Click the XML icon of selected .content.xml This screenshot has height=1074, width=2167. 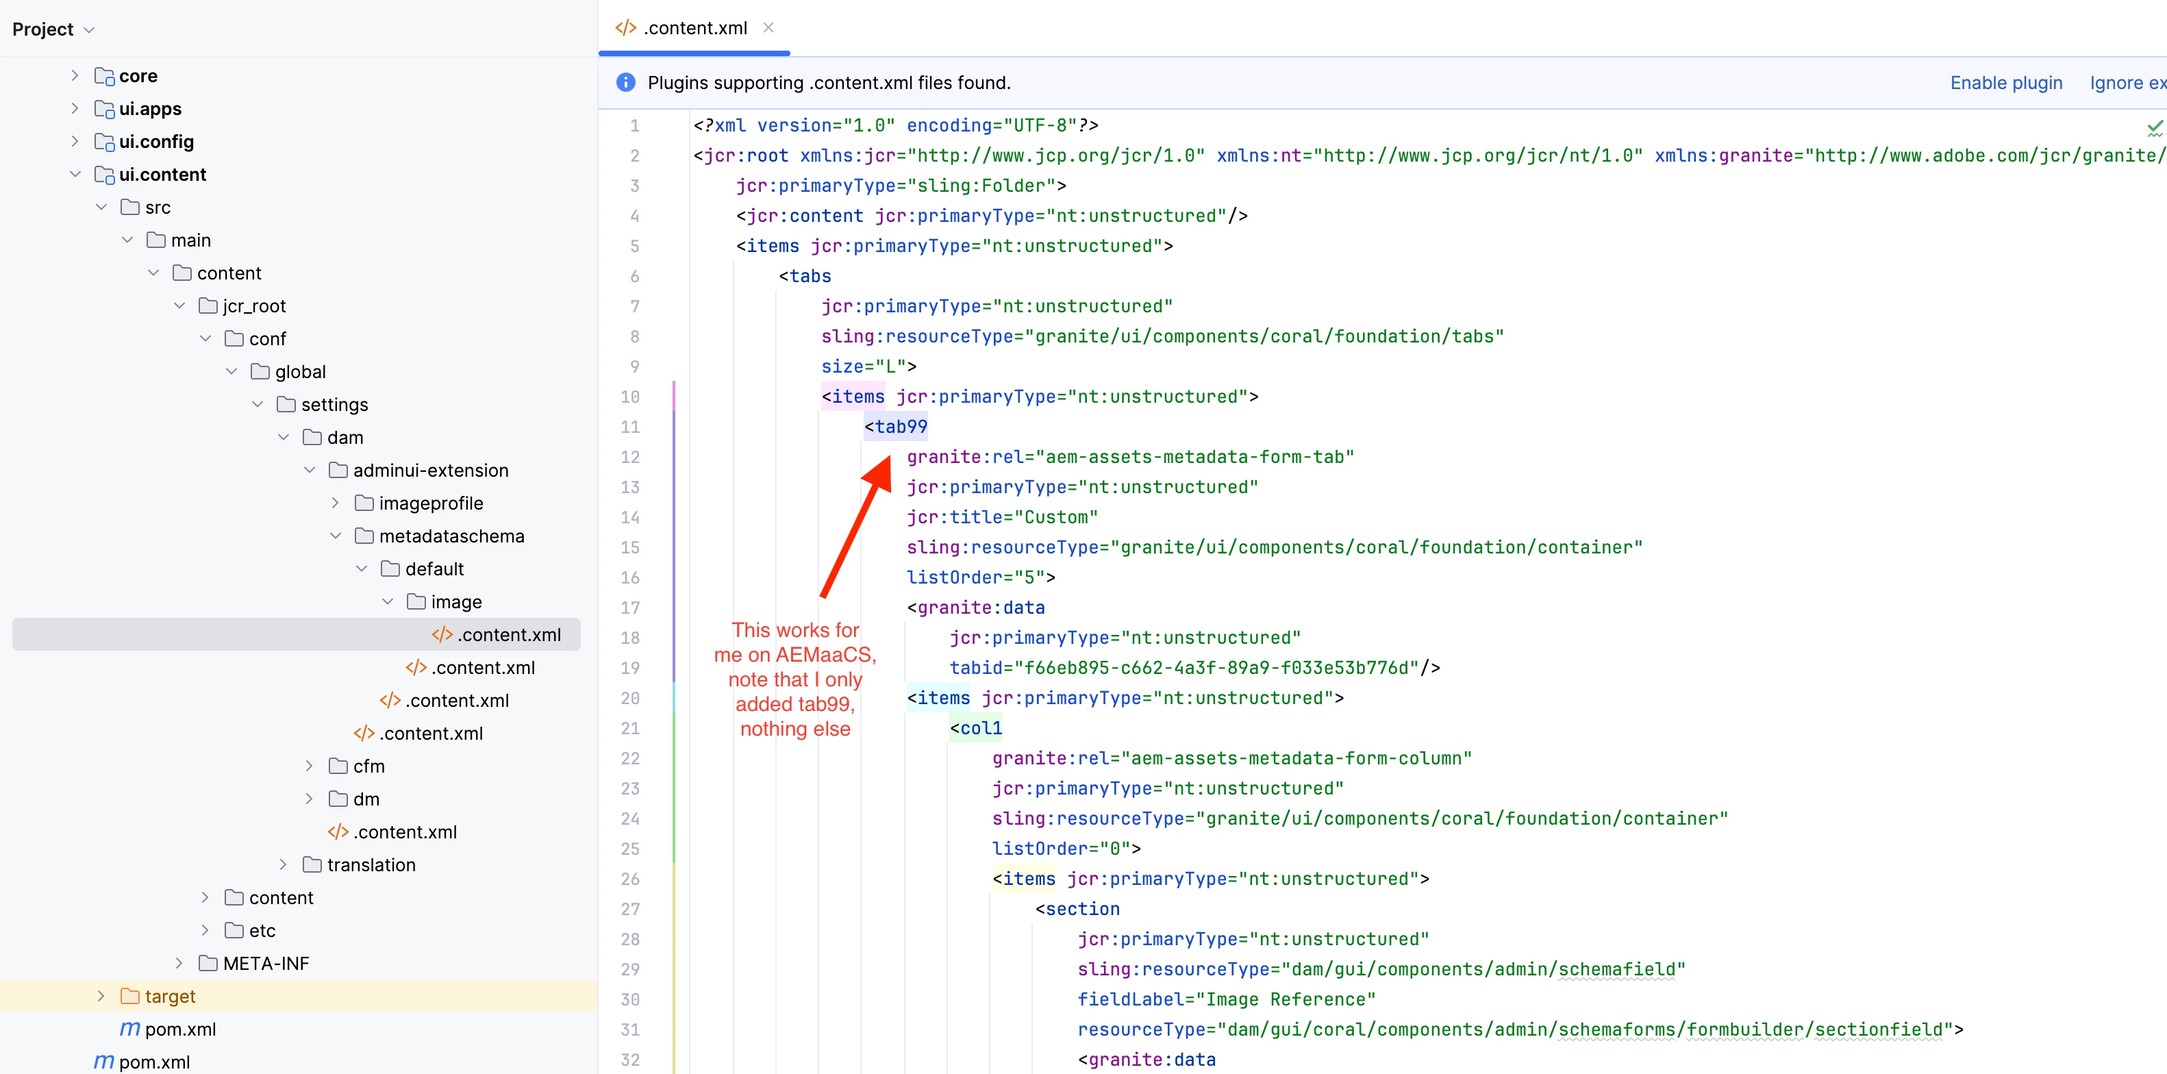442,634
